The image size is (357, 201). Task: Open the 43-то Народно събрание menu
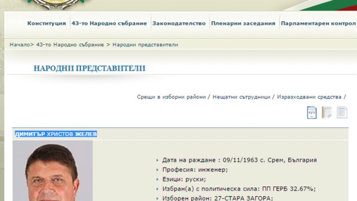pyautogui.click(x=109, y=23)
